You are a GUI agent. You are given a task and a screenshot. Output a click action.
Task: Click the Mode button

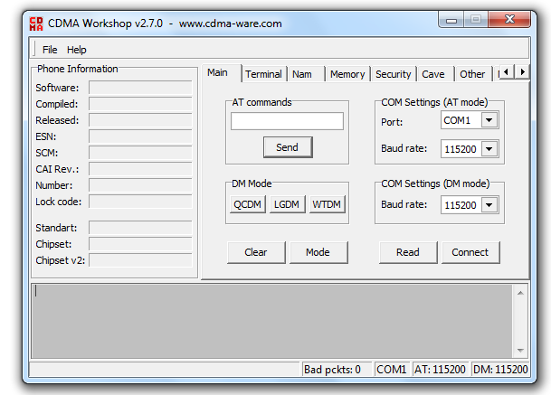tap(318, 252)
